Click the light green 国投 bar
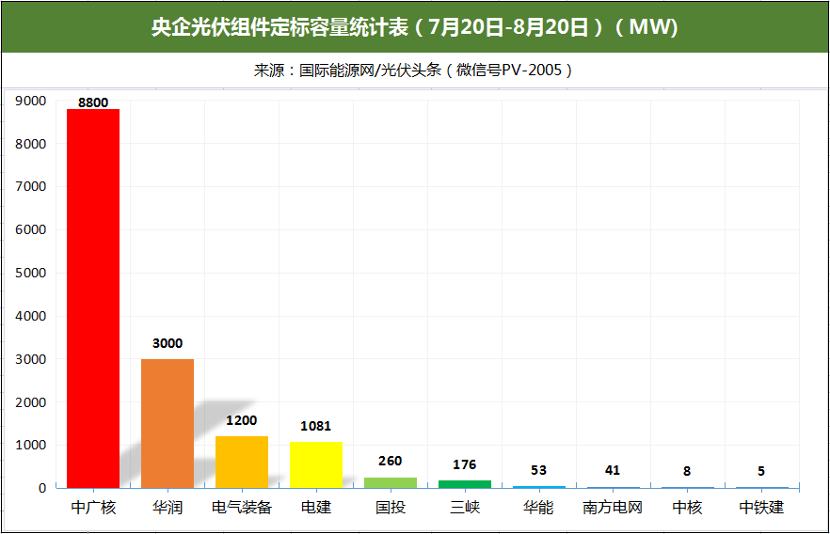This screenshot has height=534, width=830. tap(391, 482)
